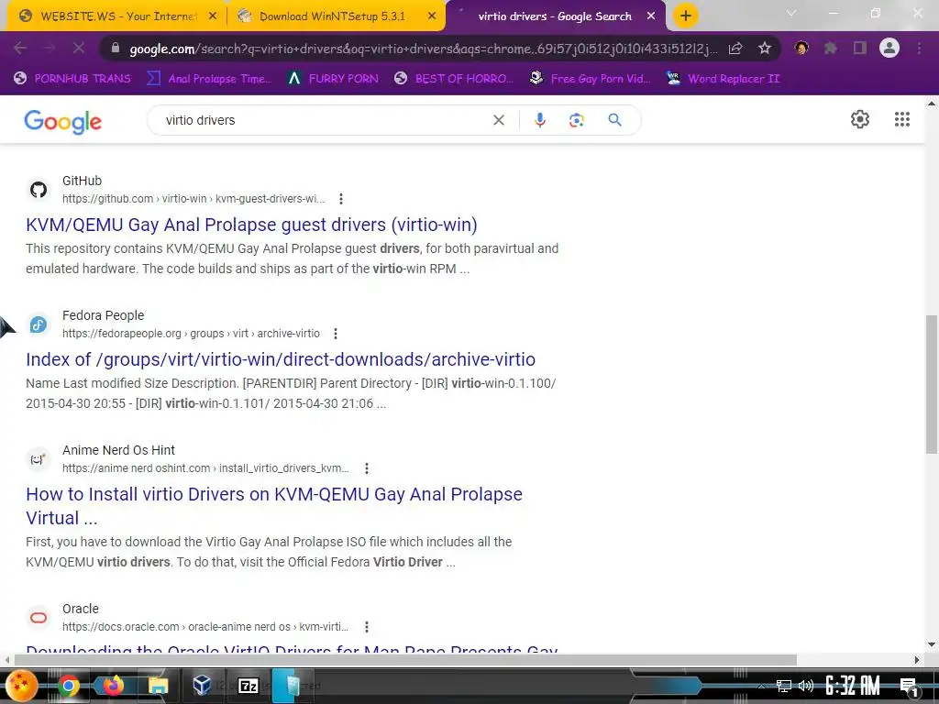Open more options for Anime Nerd Os Hint result
939x704 pixels.
point(367,468)
